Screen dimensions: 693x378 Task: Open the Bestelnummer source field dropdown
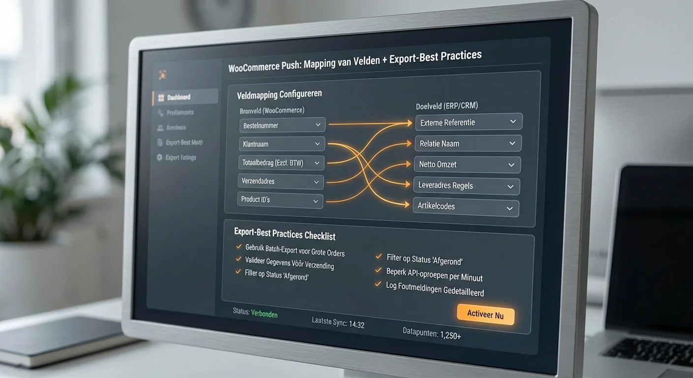click(x=318, y=126)
